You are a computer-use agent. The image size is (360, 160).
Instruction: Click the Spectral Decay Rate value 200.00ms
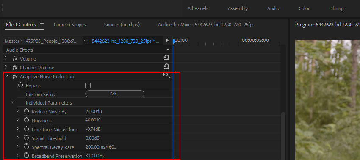click(101, 147)
